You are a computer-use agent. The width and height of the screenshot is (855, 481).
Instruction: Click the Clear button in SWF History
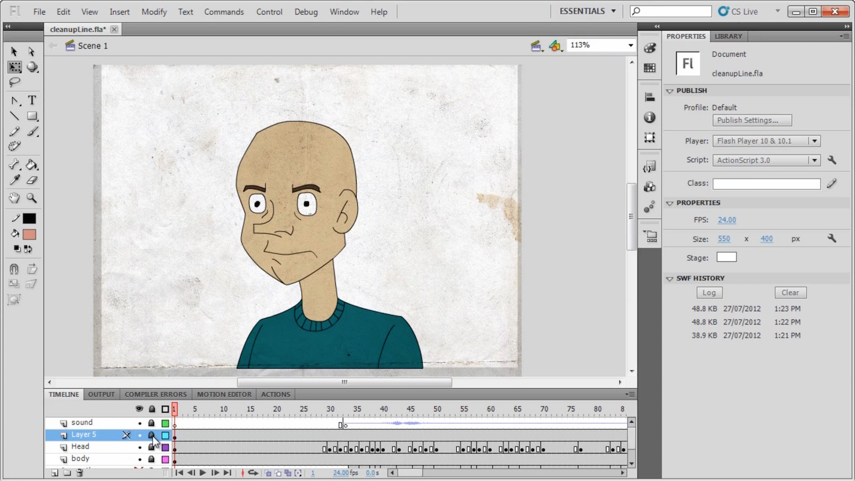[x=790, y=292]
